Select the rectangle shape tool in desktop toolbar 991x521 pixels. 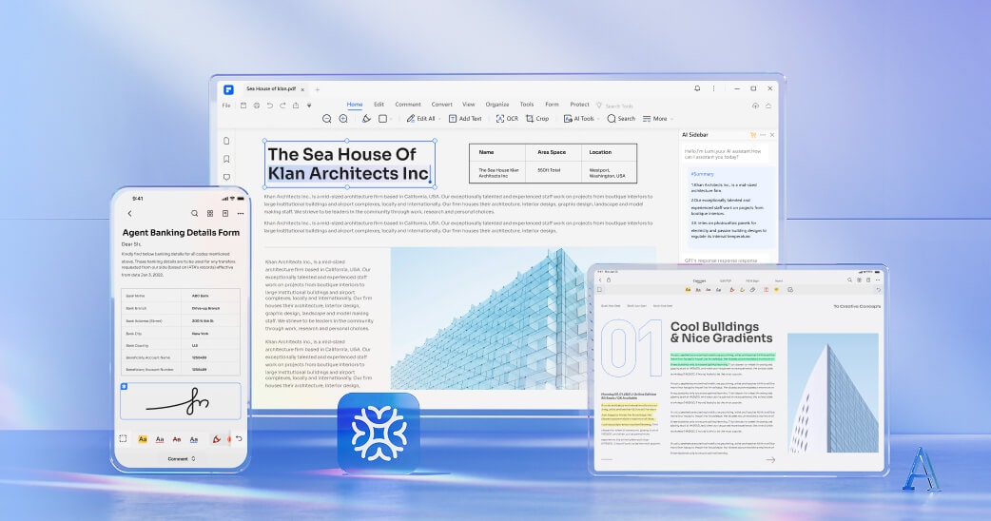click(383, 119)
